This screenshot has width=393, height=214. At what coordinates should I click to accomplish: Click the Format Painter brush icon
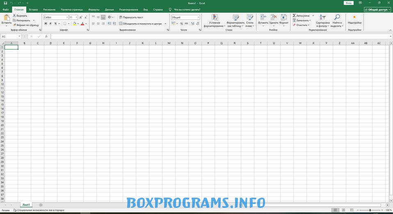click(14, 25)
